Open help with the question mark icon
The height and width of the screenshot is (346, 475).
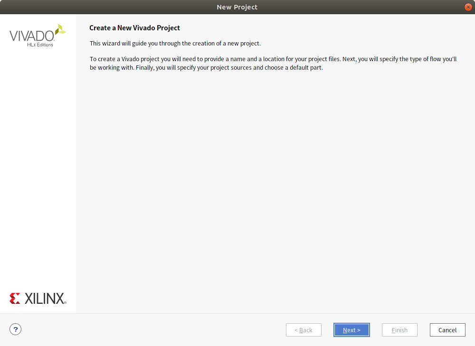point(16,329)
